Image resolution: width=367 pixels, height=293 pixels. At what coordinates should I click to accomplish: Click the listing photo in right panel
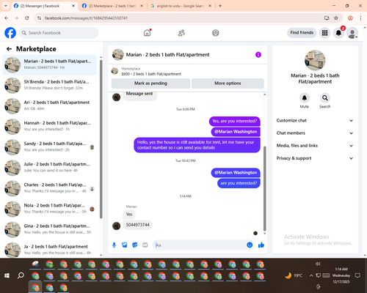(315, 60)
